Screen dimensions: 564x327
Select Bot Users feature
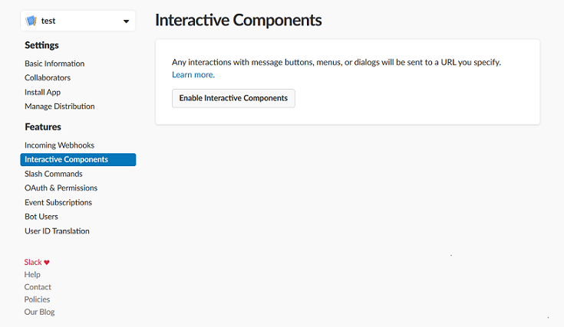41,217
